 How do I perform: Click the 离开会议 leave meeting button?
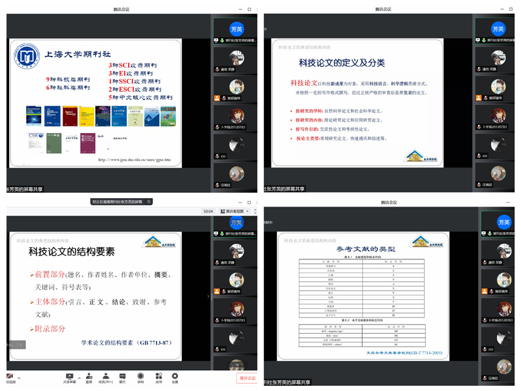247,378
